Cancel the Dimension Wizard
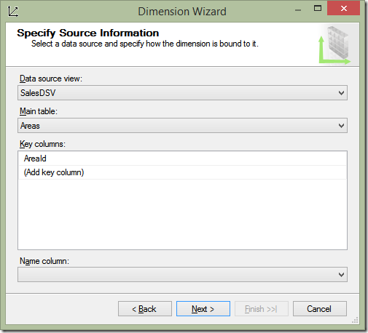 [x=320, y=309]
